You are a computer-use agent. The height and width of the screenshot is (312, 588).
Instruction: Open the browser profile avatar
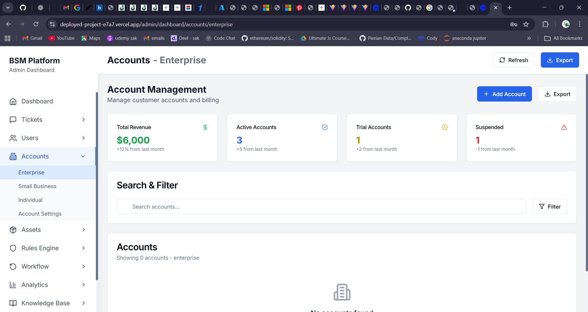pos(566,24)
